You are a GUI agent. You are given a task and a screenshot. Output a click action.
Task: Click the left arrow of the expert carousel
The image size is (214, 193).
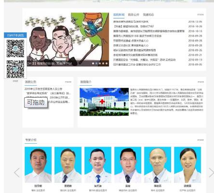click(x=17, y=173)
